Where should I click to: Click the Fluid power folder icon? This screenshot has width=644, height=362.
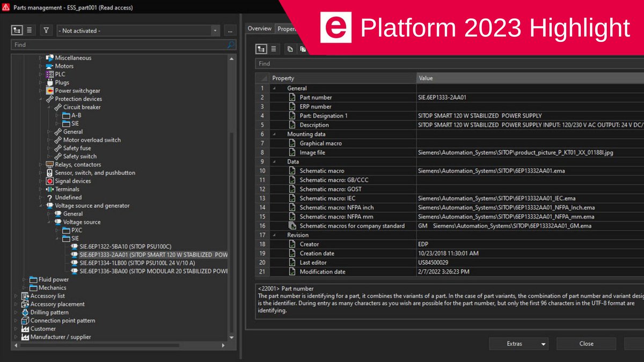tap(33, 279)
